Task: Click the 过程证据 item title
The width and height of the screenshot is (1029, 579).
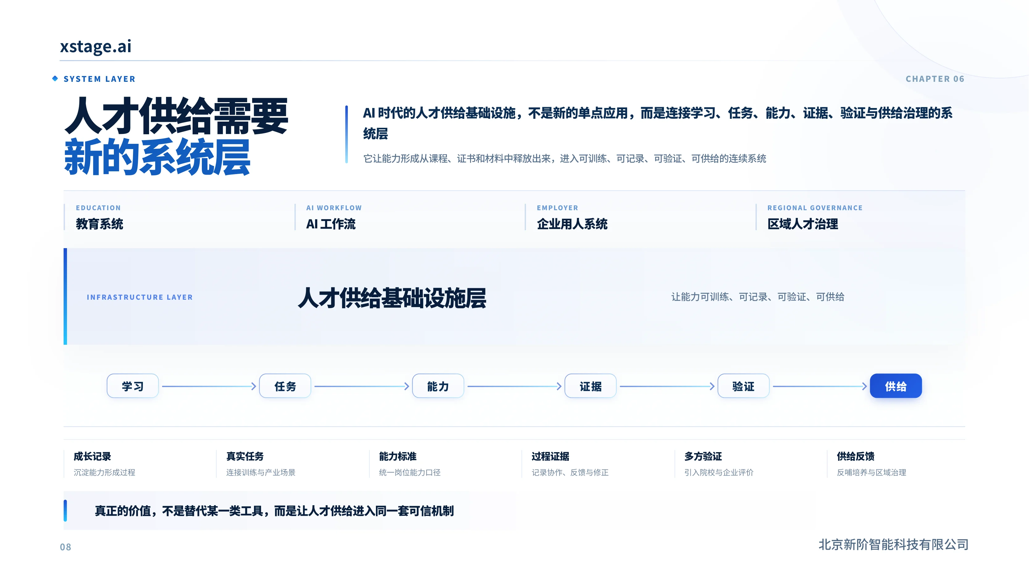Action: 550,456
